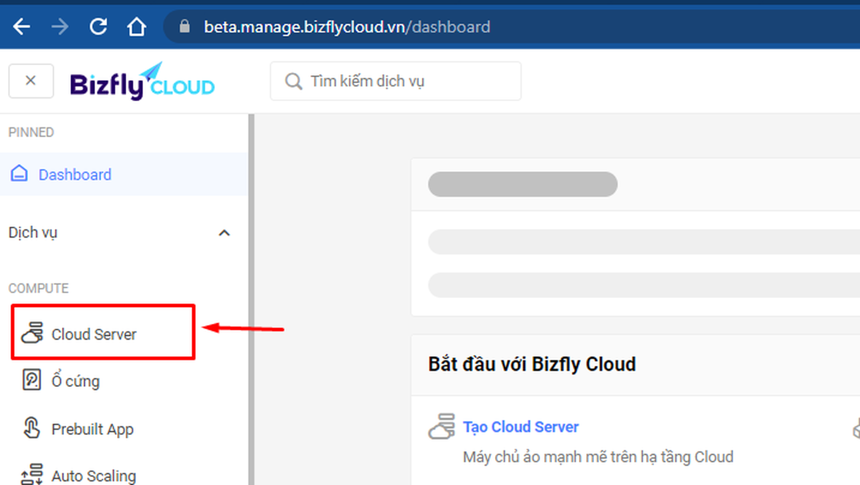
Task: Select the URL beta.manage.bizflycloud.vn/dashboard
Action: 347,27
